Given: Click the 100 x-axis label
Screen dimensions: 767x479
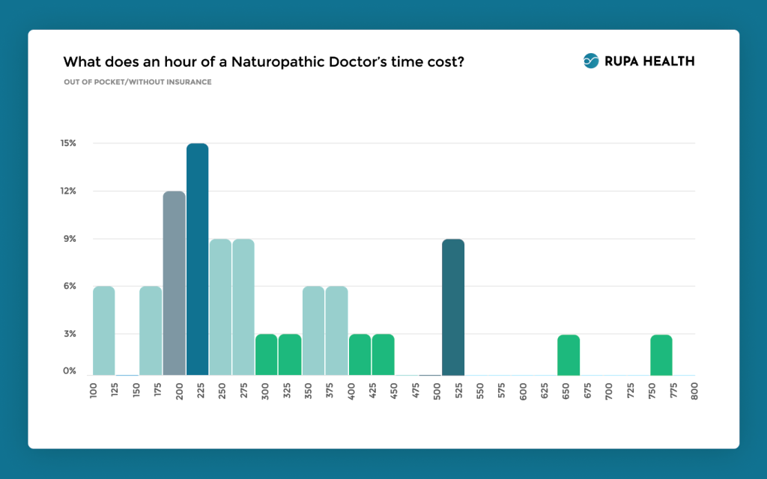Looking at the screenshot, I should tap(93, 391).
